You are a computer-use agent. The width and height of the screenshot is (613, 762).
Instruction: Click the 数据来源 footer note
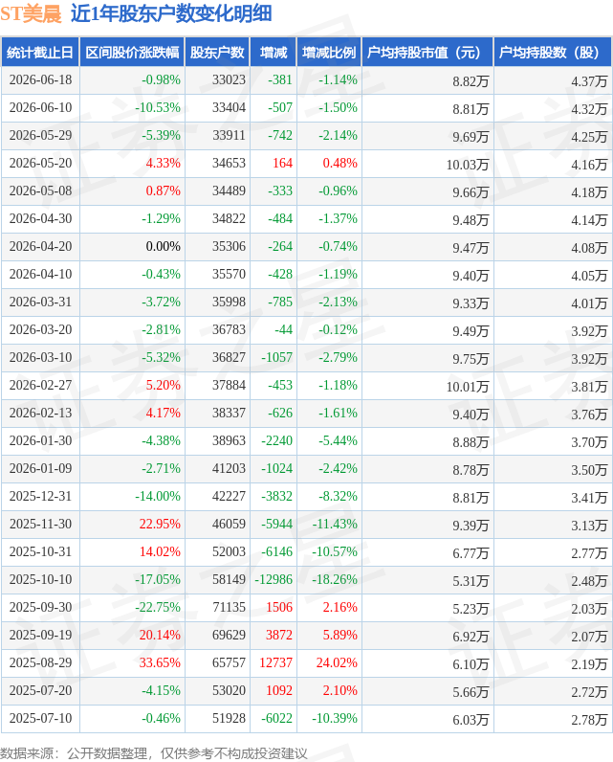pos(153,753)
